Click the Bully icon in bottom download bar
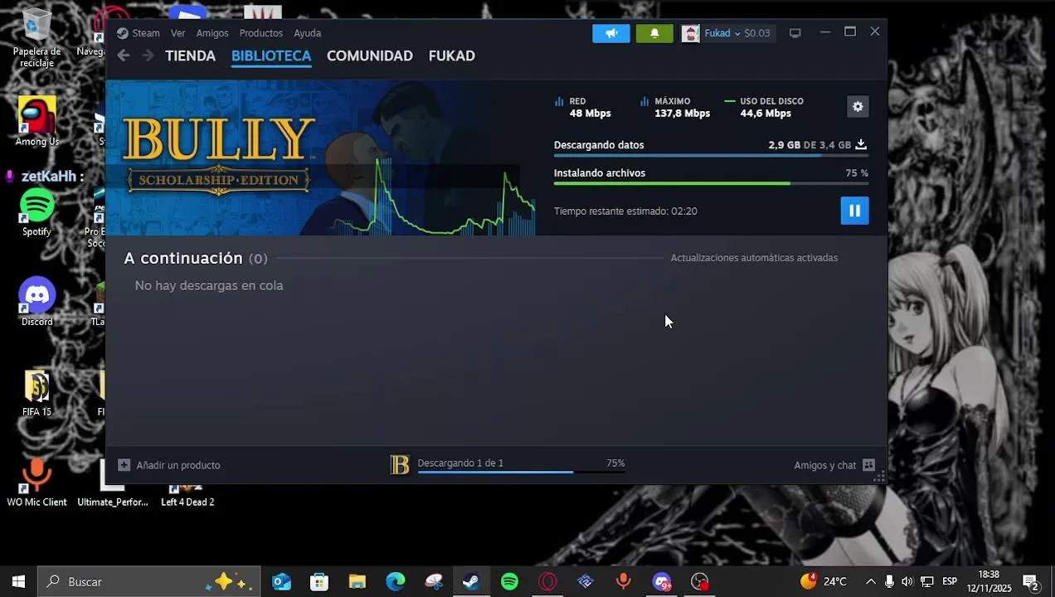 (x=400, y=465)
